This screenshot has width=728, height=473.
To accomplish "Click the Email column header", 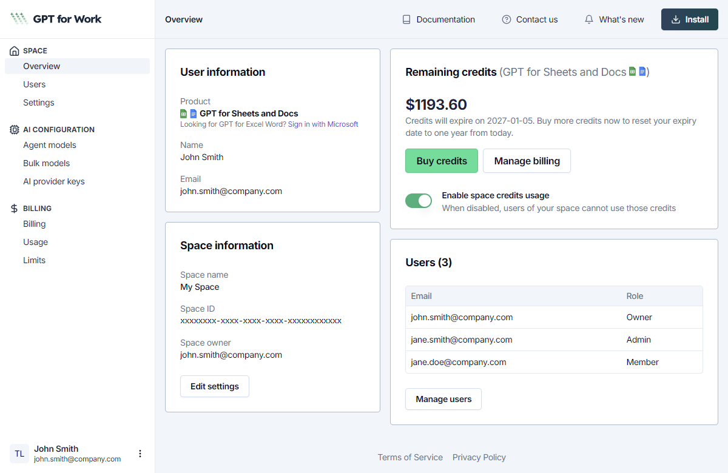I will (x=422, y=296).
